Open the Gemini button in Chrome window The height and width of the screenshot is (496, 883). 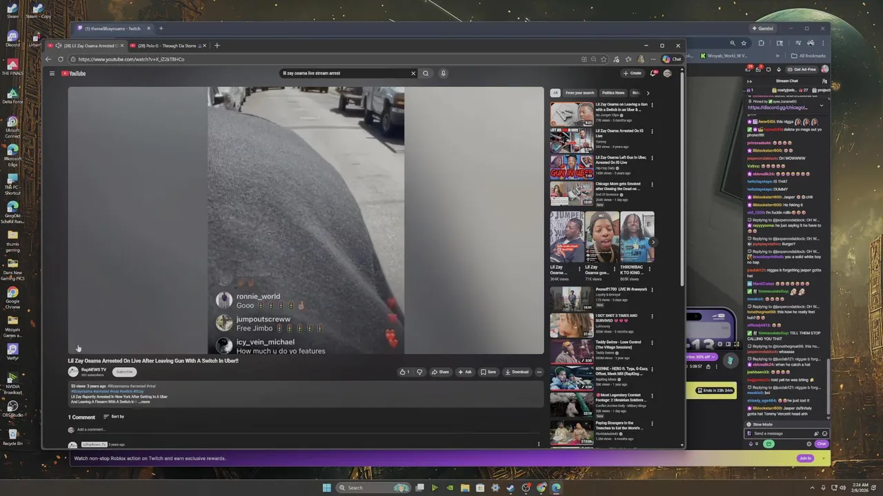[x=762, y=28]
